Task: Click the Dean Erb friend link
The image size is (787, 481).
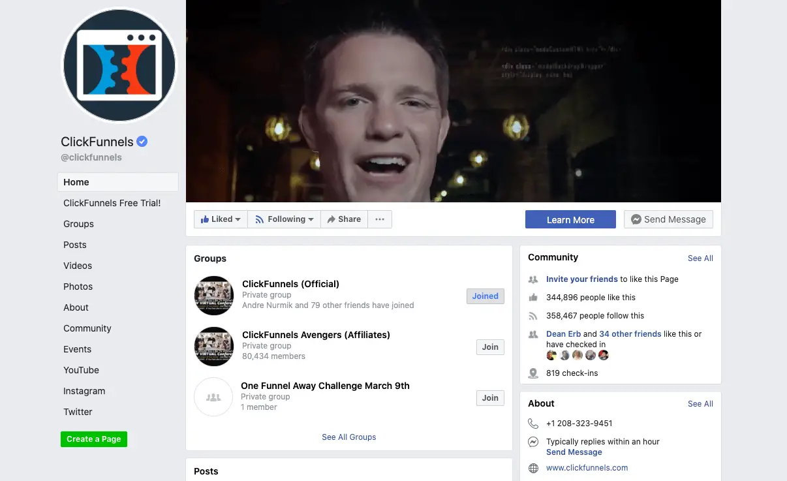Action: click(564, 334)
